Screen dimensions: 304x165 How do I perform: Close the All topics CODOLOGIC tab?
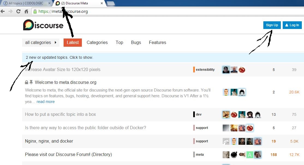49,3
